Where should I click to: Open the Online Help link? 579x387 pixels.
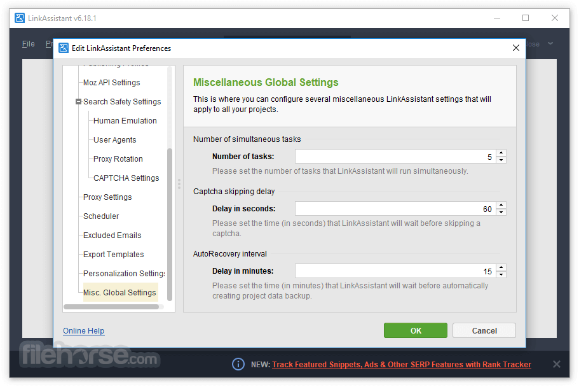[84, 331]
